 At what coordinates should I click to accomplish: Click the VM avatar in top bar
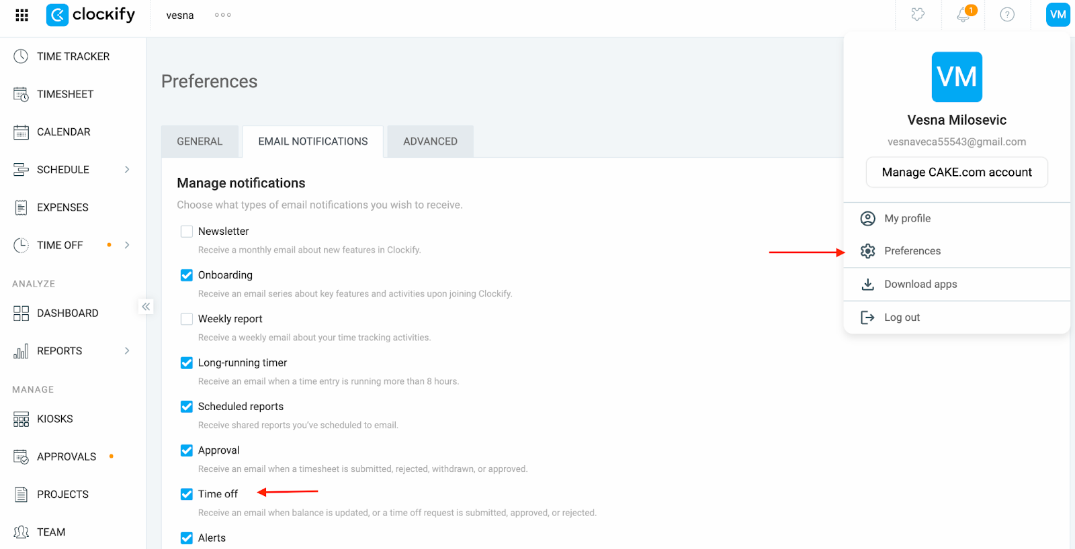(1058, 14)
